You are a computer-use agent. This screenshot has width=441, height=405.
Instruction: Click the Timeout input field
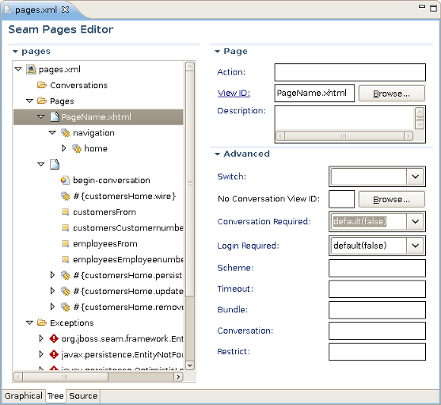point(377,288)
